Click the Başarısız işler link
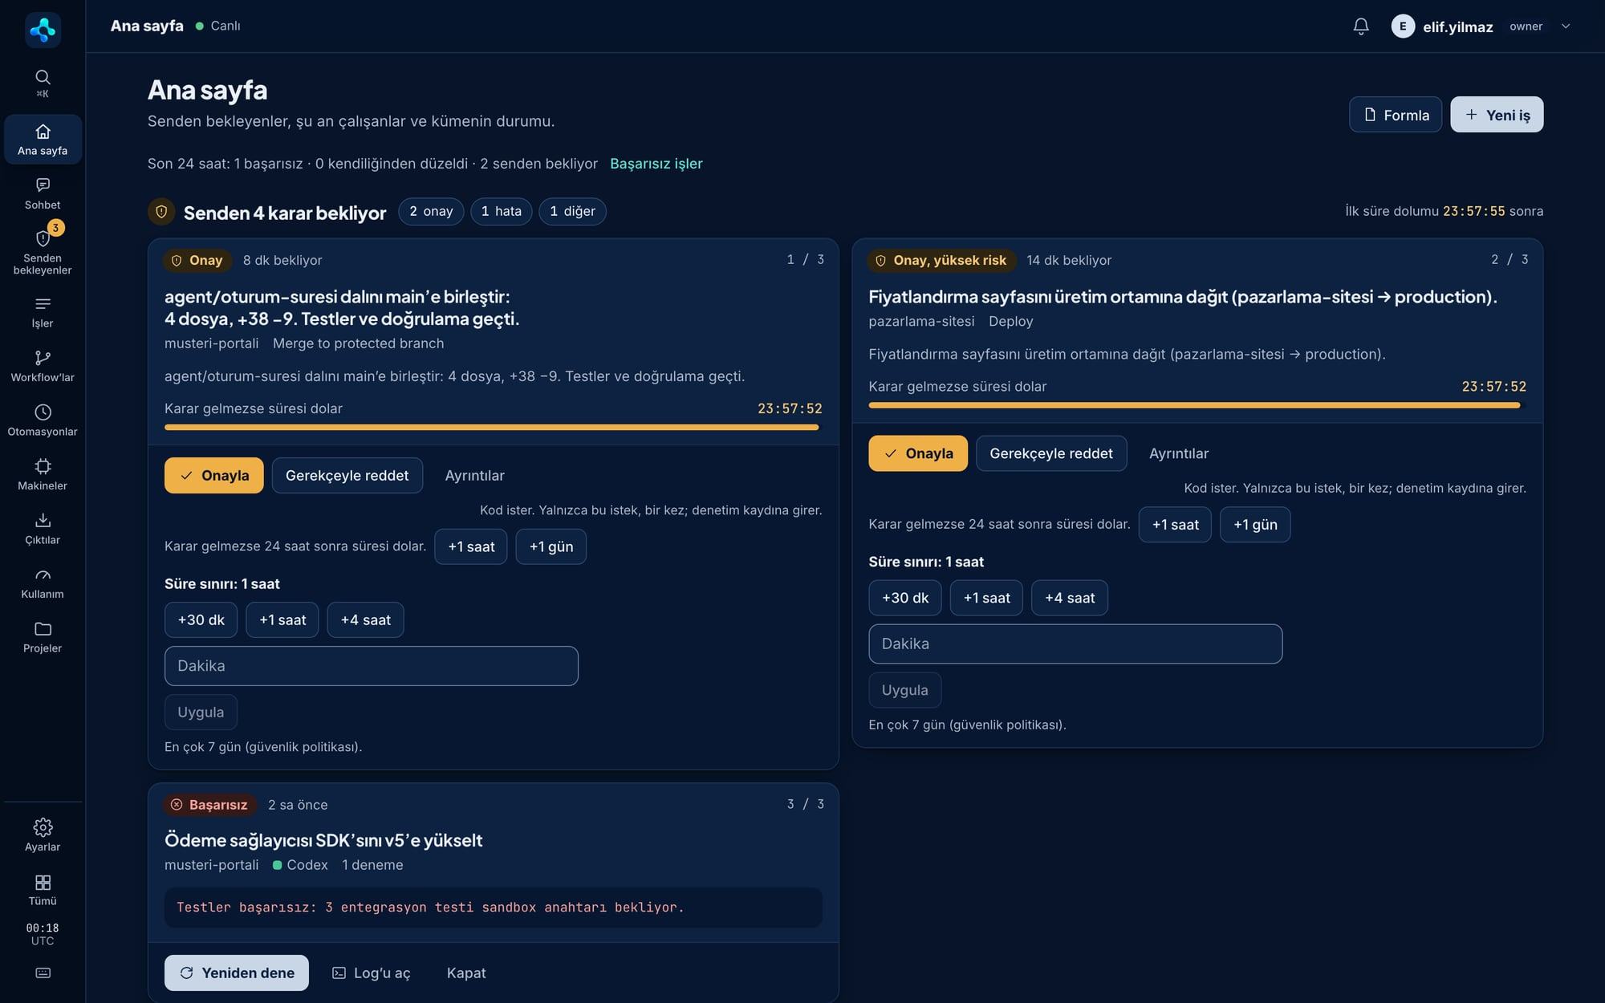Viewport: 1605px width, 1003px height. (x=656, y=164)
